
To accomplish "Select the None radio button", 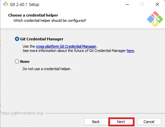I will [17, 62].
